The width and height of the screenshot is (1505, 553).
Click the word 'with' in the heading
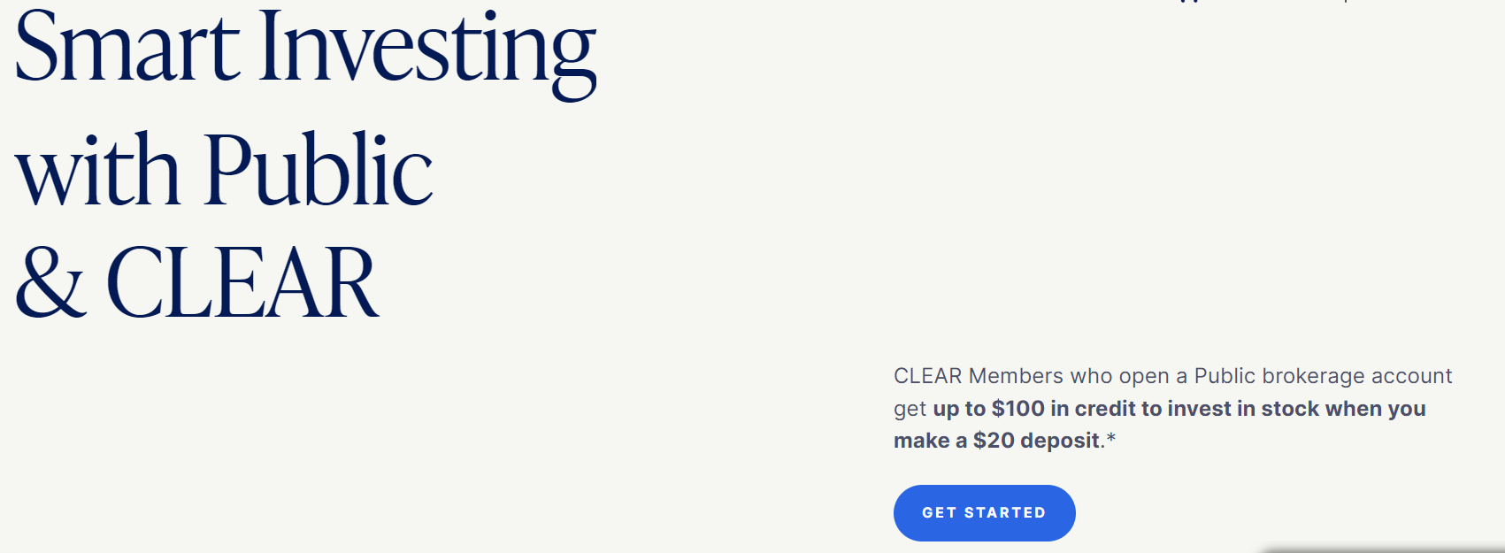(x=98, y=170)
